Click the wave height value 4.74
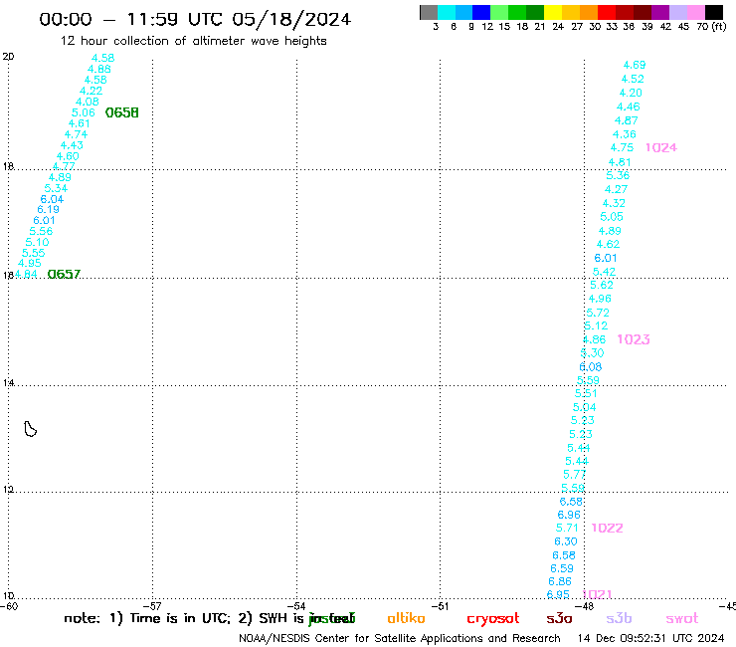The height and width of the screenshot is (647, 736). point(76,134)
